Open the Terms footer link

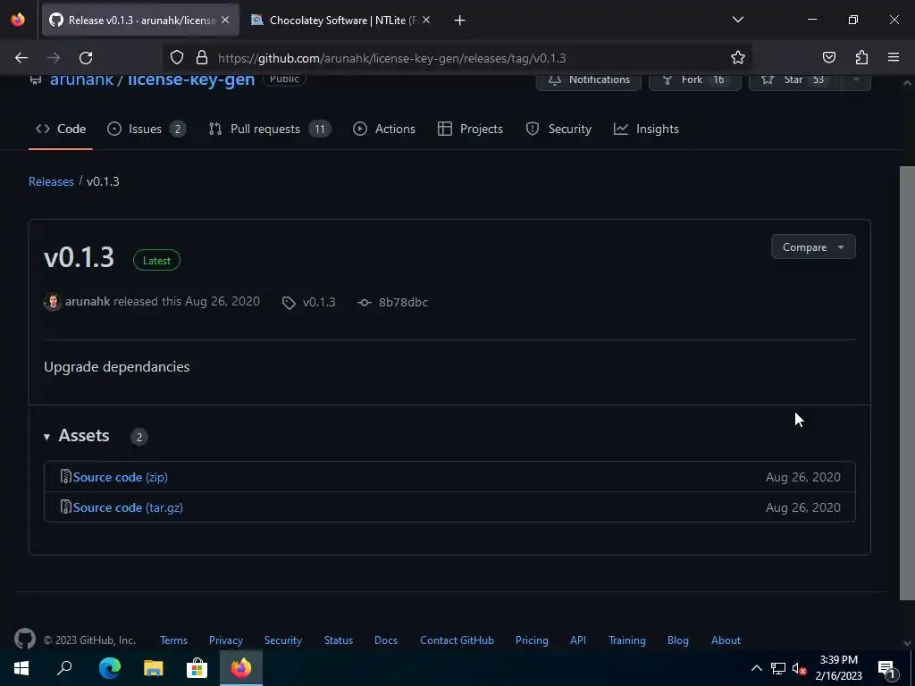tap(174, 640)
